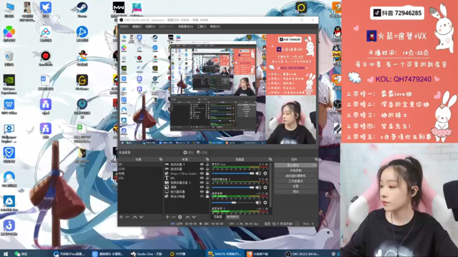Open microphone/Aux audio settings gear

pos(265,174)
